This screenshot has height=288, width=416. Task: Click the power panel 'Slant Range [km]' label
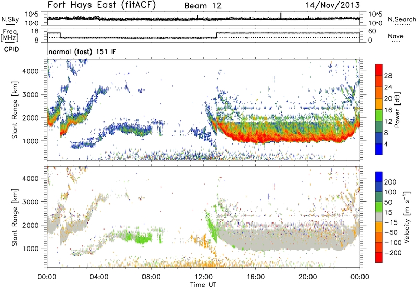15,110
